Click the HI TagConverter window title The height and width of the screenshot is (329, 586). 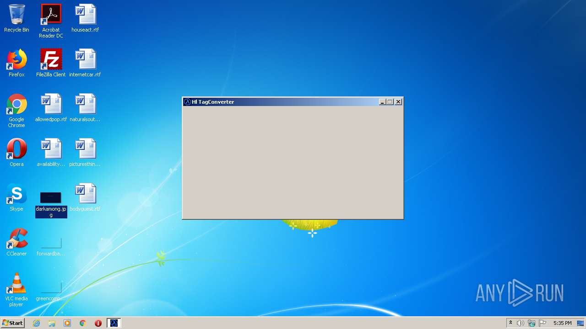click(x=213, y=102)
